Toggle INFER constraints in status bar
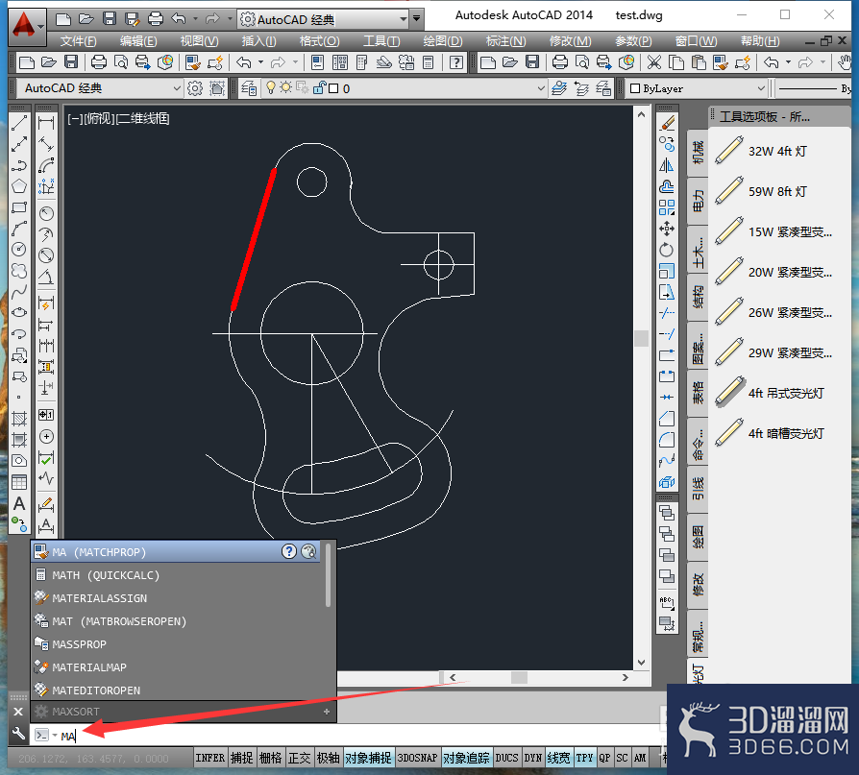This screenshot has height=775, width=859. [x=210, y=758]
